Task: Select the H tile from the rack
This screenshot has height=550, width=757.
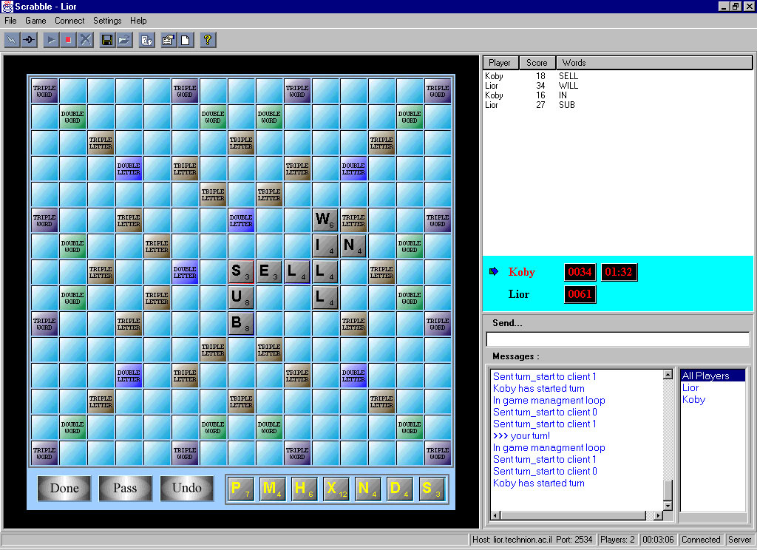Action: pyautogui.click(x=304, y=489)
